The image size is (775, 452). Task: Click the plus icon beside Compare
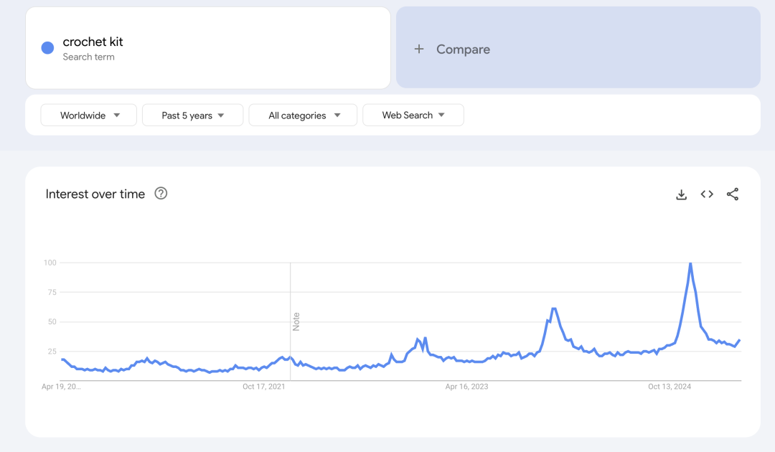[x=419, y=49]
